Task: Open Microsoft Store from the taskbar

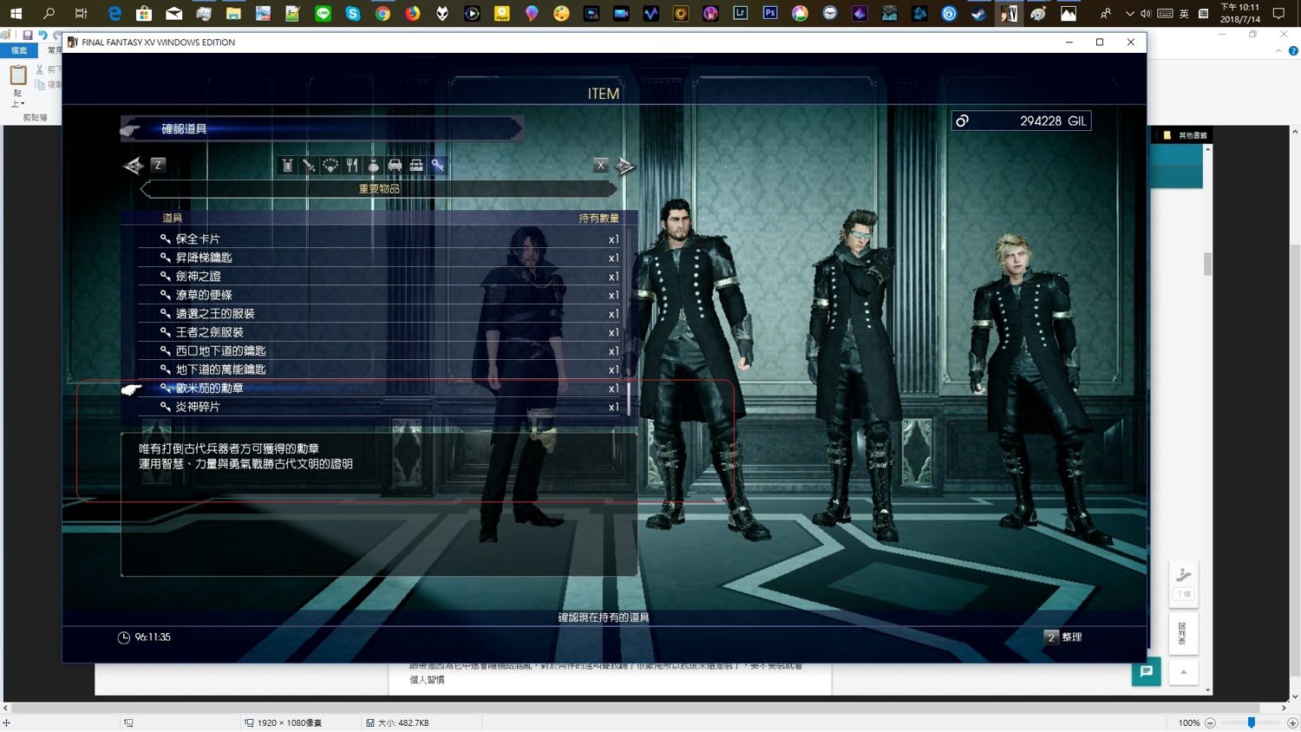Action: [144, 13]
